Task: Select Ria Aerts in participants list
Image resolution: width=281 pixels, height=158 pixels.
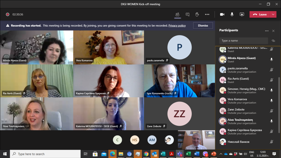Action: [x=247, y=80]
